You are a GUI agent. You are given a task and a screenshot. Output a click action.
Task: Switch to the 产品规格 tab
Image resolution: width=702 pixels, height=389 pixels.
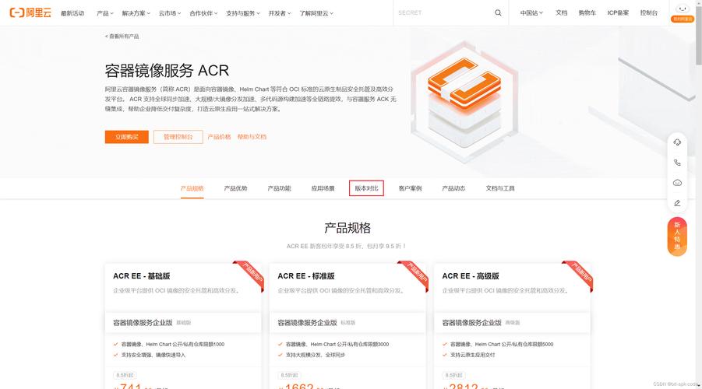192,188
